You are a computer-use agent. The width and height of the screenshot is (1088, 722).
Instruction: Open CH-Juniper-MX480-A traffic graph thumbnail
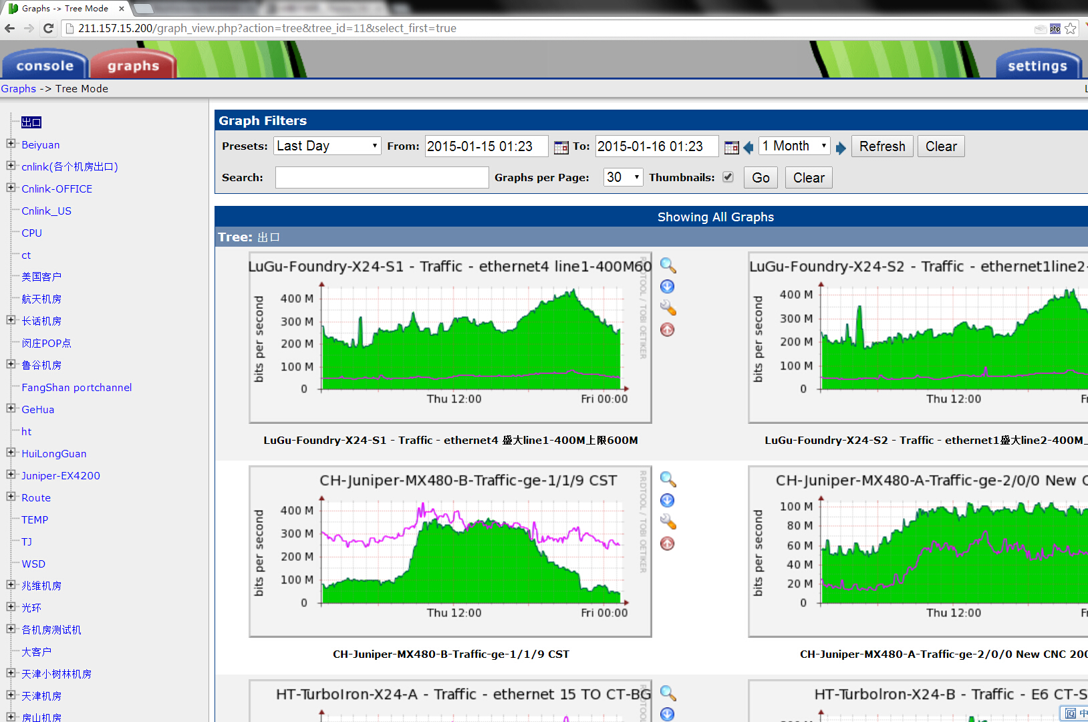pos(918,552)
